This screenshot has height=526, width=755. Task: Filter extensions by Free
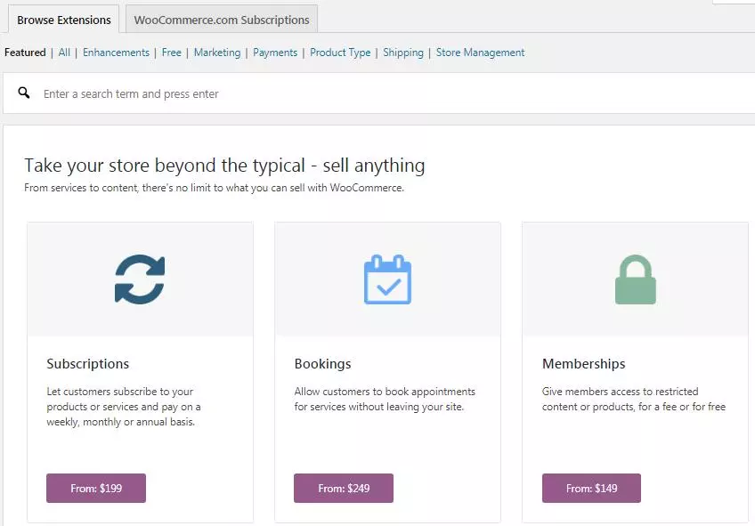pos(172,53)
